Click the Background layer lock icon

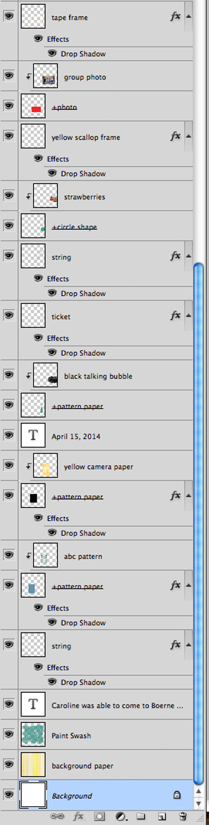click(x=177, y=795)
